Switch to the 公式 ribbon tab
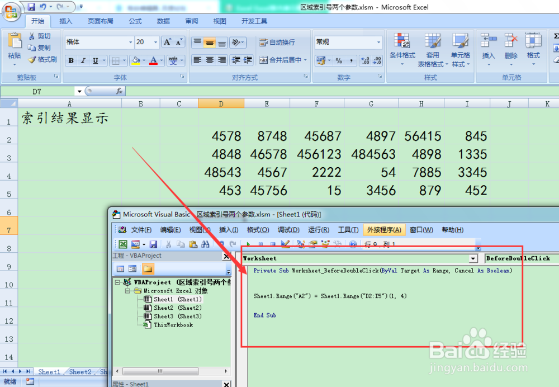Viewport: 559px width, 387px height. point(135,21)
